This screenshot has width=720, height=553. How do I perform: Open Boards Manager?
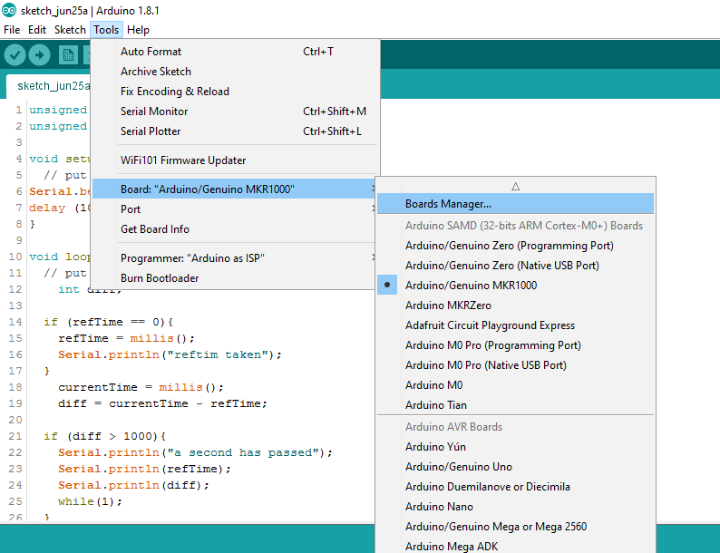[448, 204]
